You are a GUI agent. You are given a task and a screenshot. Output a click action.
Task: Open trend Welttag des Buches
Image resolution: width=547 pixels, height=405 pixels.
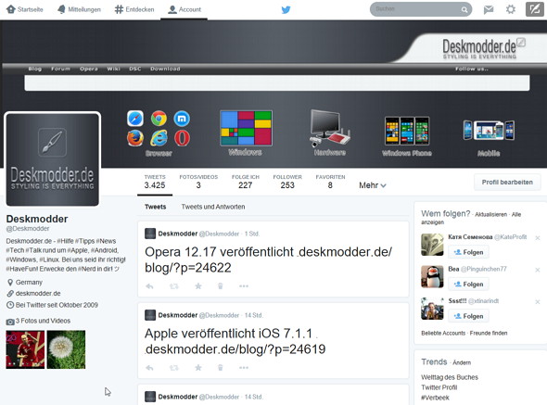pos(450,377)
